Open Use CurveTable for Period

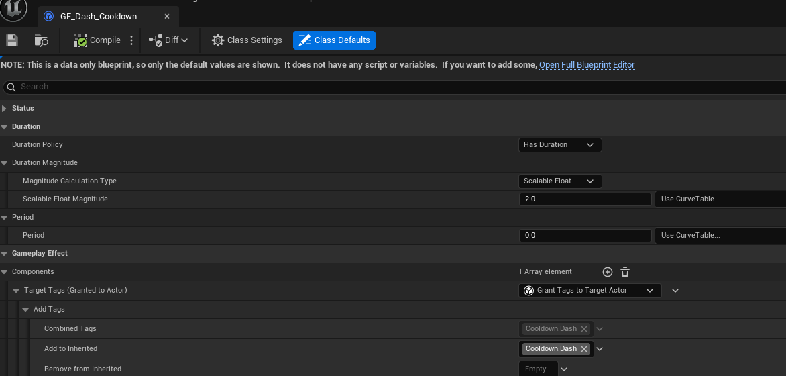tap(720, 236)
